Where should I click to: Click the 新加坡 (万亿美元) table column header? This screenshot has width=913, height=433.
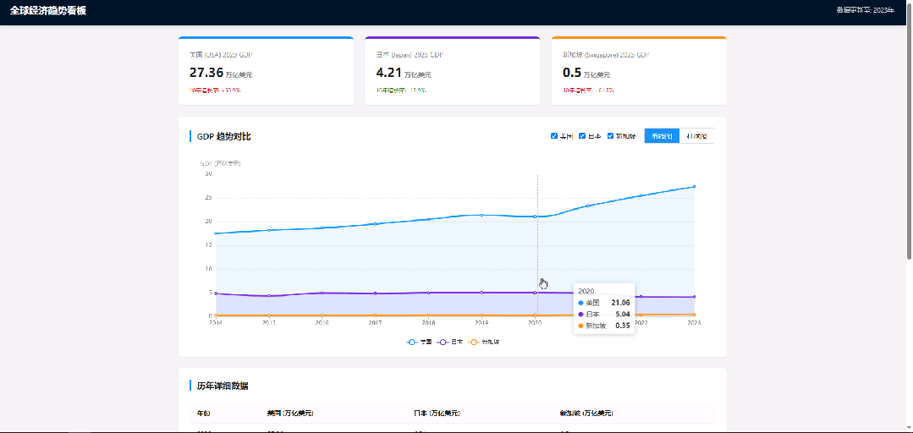click(586, 414)
